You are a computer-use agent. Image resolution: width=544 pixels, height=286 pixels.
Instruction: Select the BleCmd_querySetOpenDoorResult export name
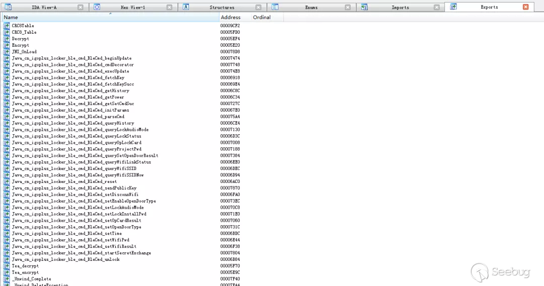(x=85, y=155)
